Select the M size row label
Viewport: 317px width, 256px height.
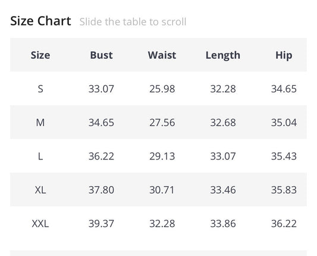(40, 123)
